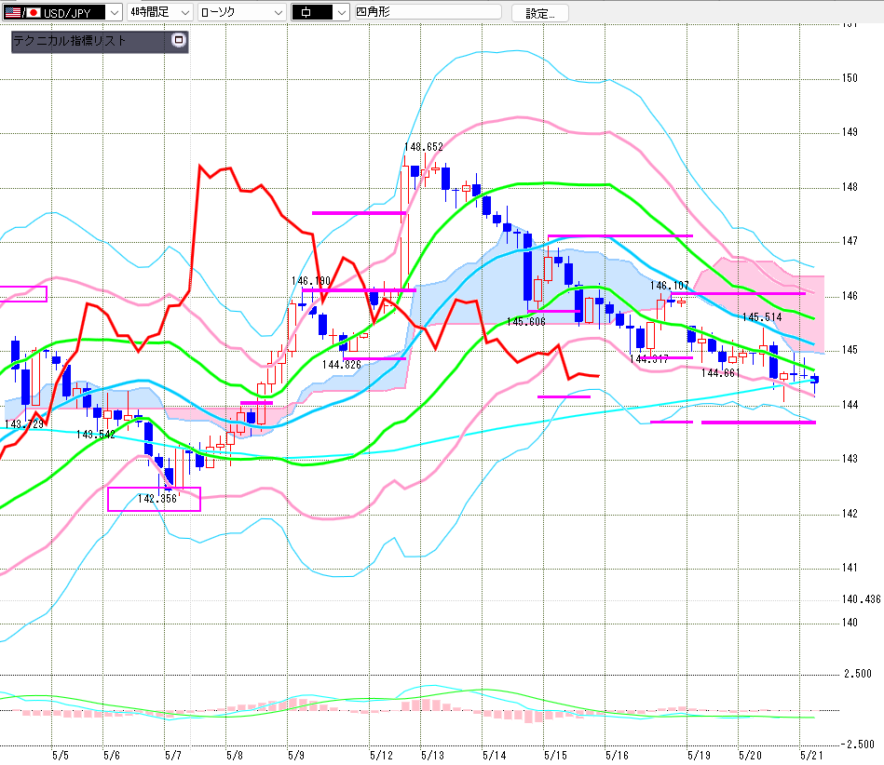The height and width of the screenshot is (765, 884).
Task: Expand the テクニカル指標リスト panel icon
Action: pos(179,40)
